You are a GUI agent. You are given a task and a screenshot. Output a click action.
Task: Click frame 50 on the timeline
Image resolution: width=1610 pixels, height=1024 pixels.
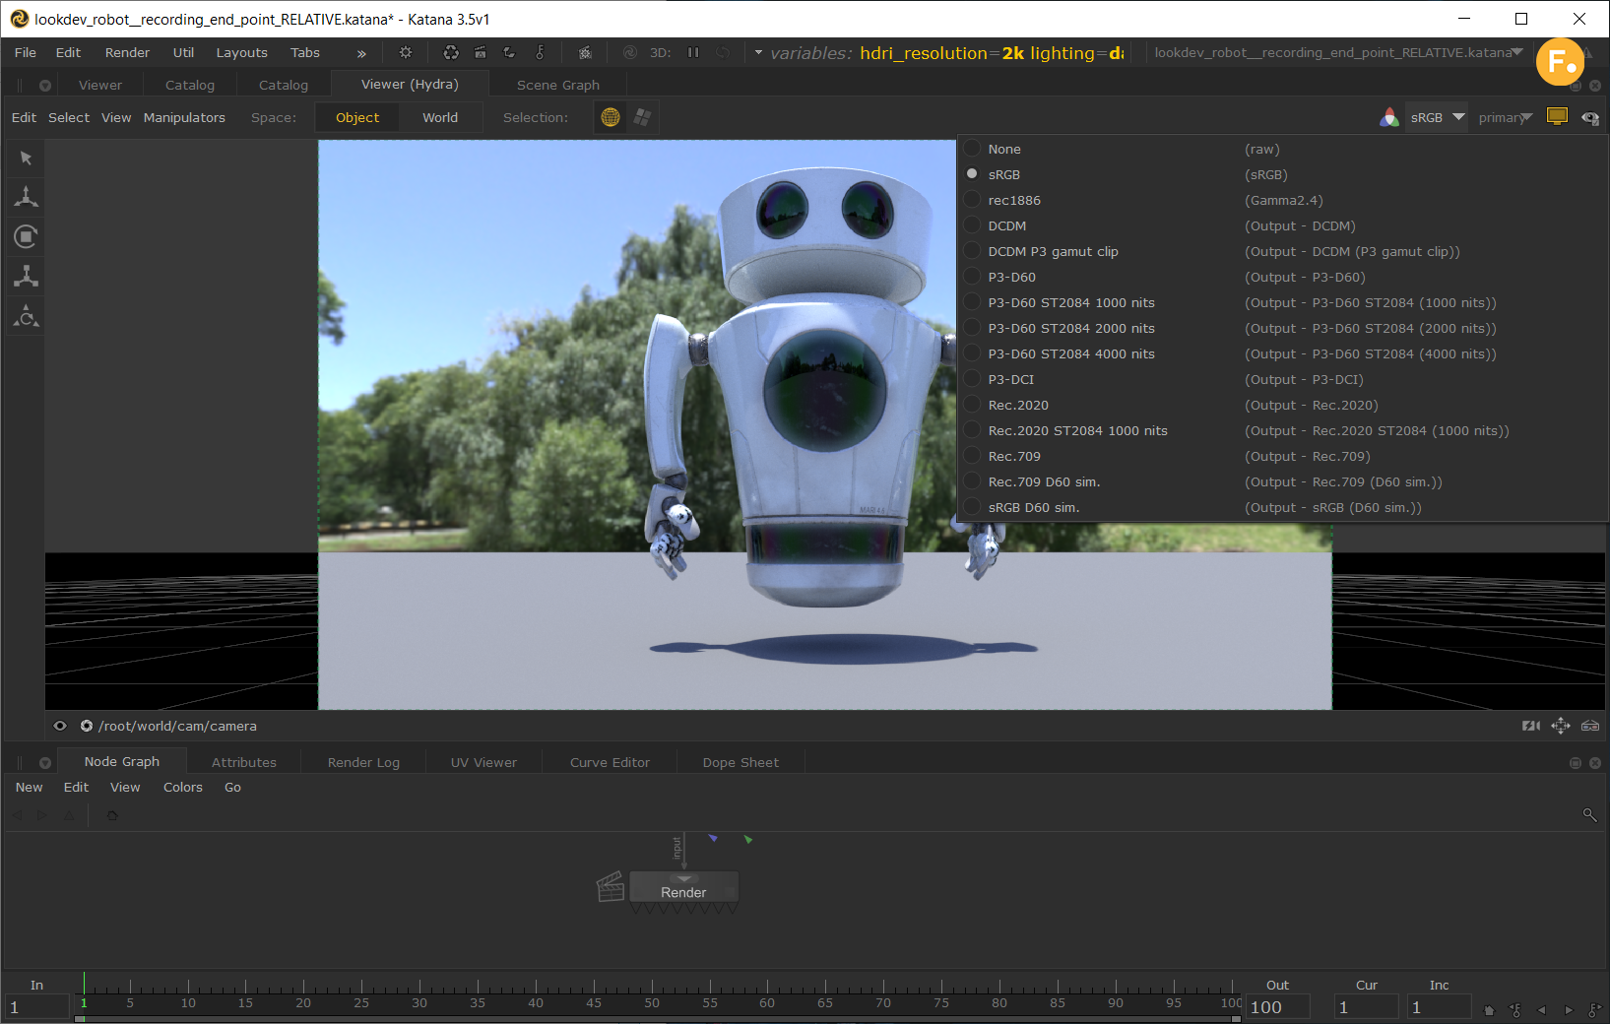click(x=652, y=990)
